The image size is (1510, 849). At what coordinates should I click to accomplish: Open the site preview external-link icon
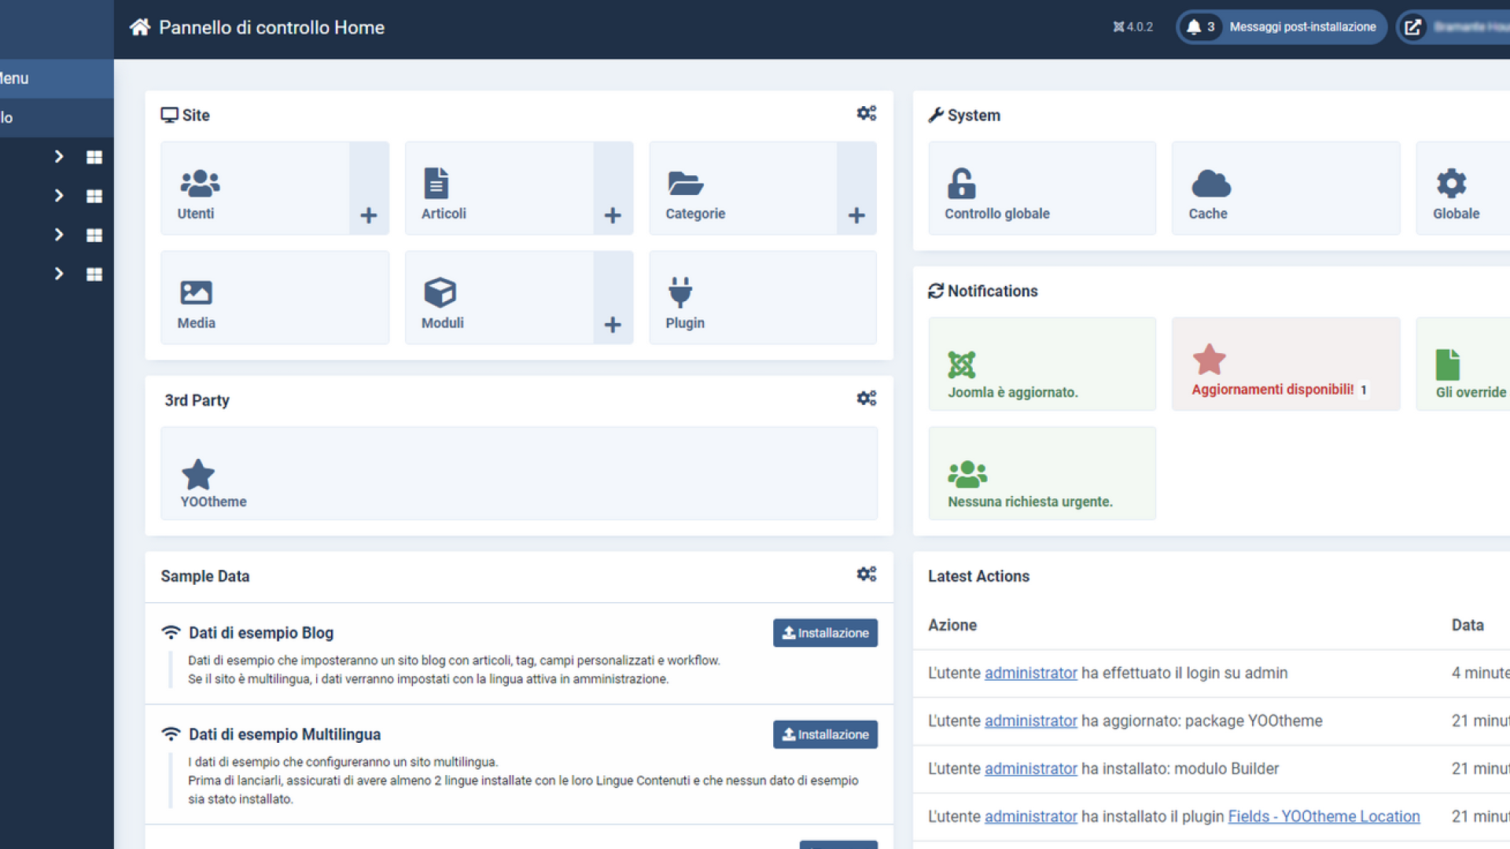click(x=1412, y=28)
